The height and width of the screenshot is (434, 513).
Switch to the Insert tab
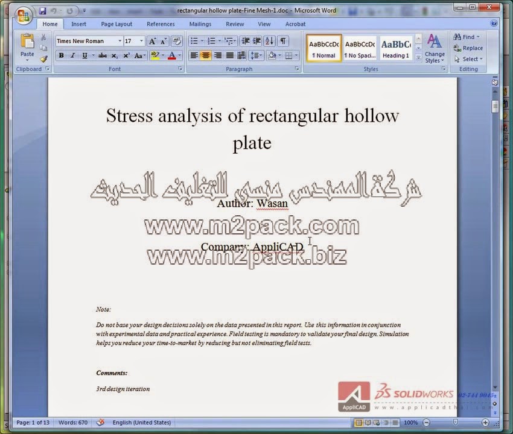click(x=78, y=24)
